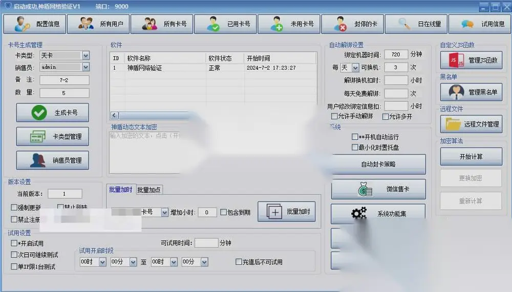Click the 数量 quantity field
The width and height of the screenshot is (512, 292).
[x=65, y=93]
